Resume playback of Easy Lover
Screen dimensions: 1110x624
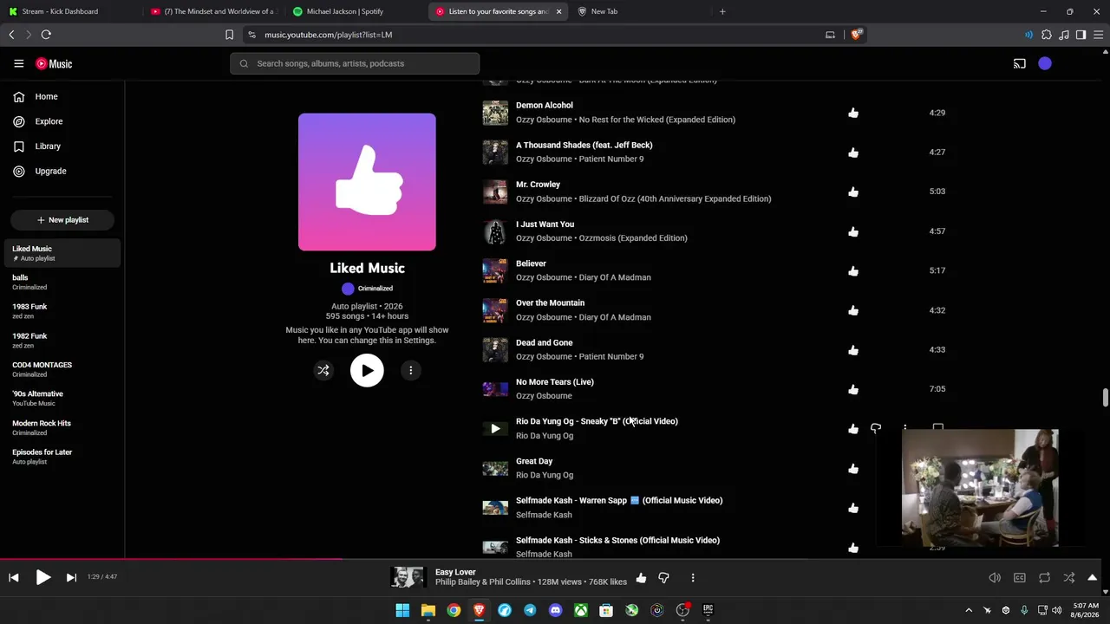tap(42, 577)
